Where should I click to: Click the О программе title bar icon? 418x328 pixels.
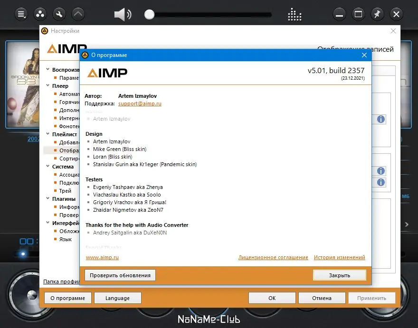coord(85,55)
